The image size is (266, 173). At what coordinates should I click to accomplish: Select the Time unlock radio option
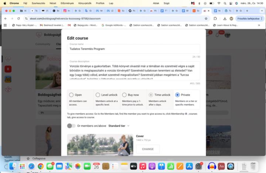tap(151, 95)
